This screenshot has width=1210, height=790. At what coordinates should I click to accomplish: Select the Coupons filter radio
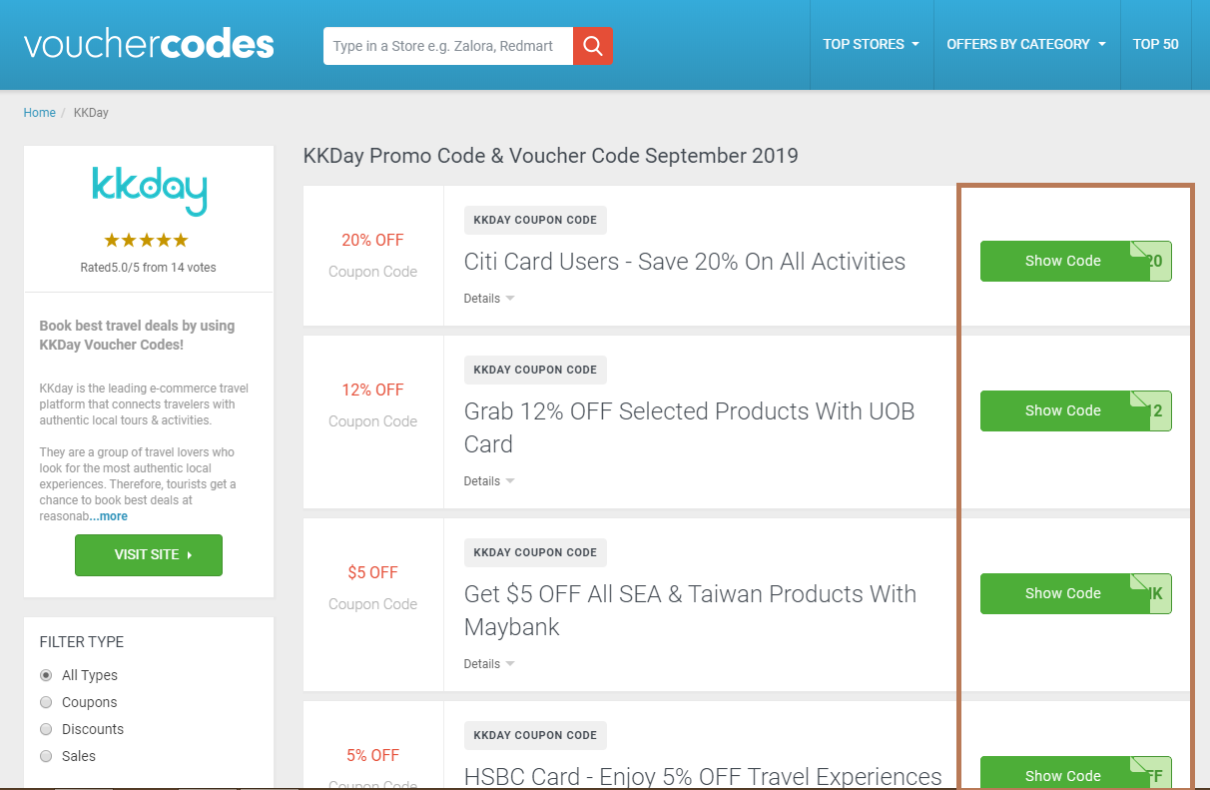pyautogui.click(x=46, y=702)
